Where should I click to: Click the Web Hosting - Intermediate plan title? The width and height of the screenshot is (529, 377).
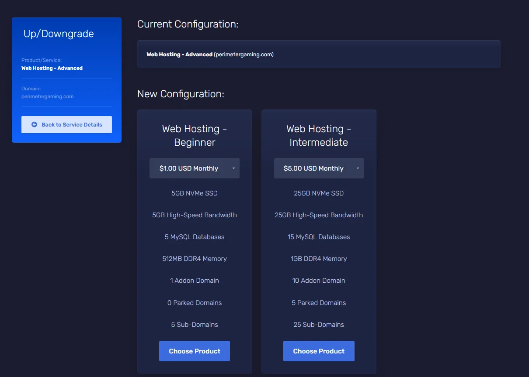click(319, 135)
